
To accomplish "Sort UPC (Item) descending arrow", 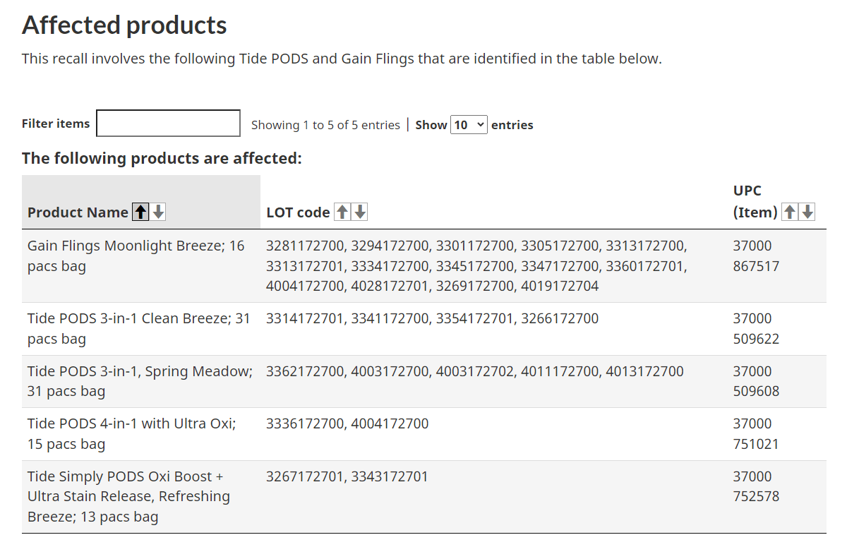I will 808,212.
